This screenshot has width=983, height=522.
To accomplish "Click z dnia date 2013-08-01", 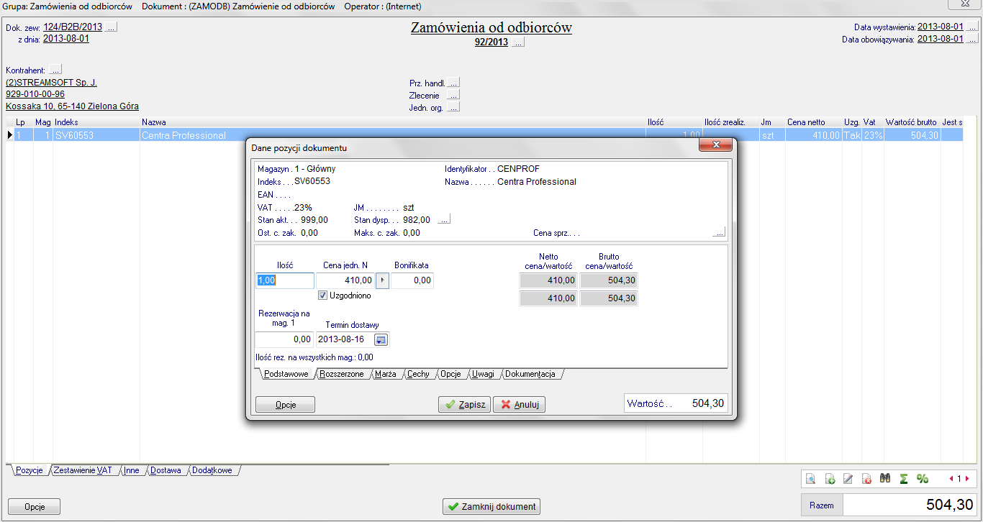I will 66,39.
